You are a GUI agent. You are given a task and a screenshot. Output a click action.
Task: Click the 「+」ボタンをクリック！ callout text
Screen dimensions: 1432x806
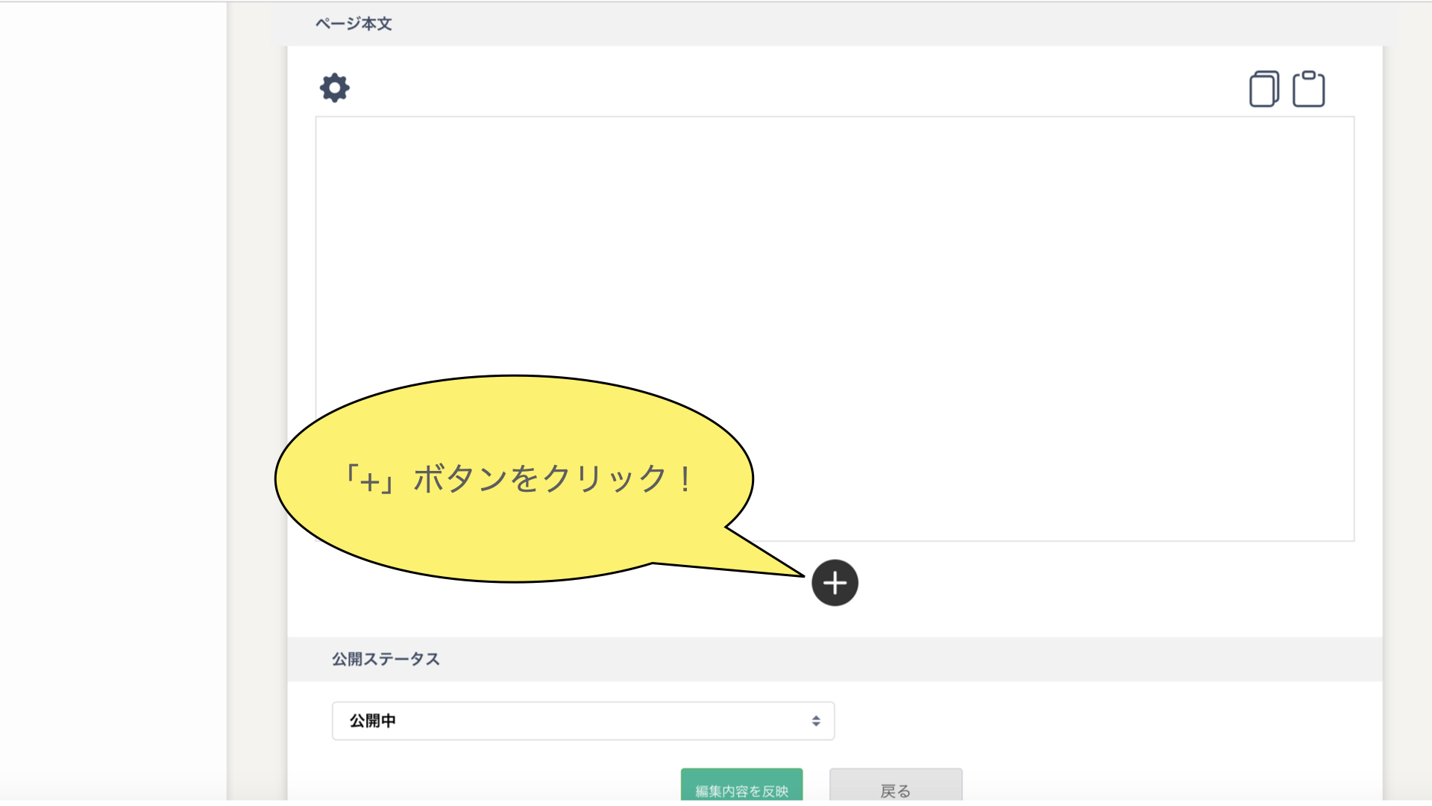(519, 478)
